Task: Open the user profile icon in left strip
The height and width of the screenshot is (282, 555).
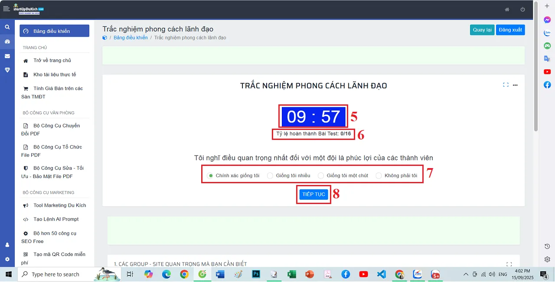Action: pyautogui.click(x=7, y=245)
